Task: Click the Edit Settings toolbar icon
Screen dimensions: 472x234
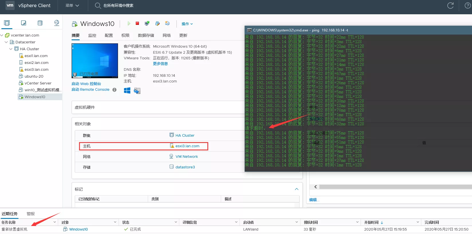Action: click(x=157, y=23)
